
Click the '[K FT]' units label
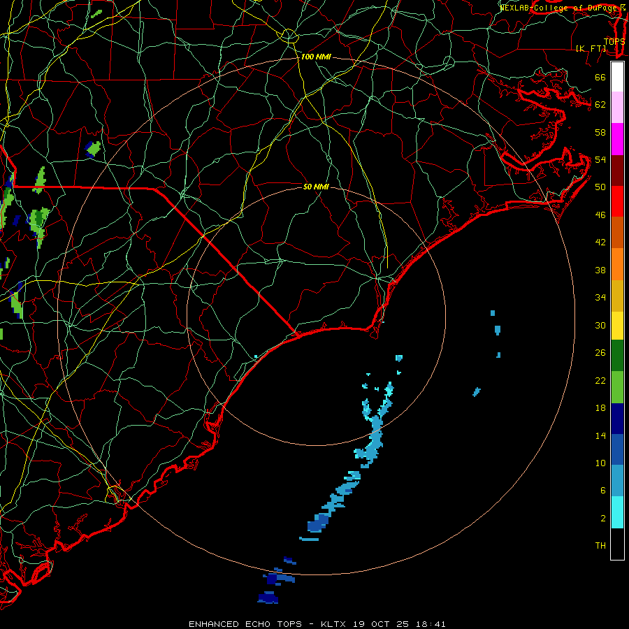click(591, 48)
